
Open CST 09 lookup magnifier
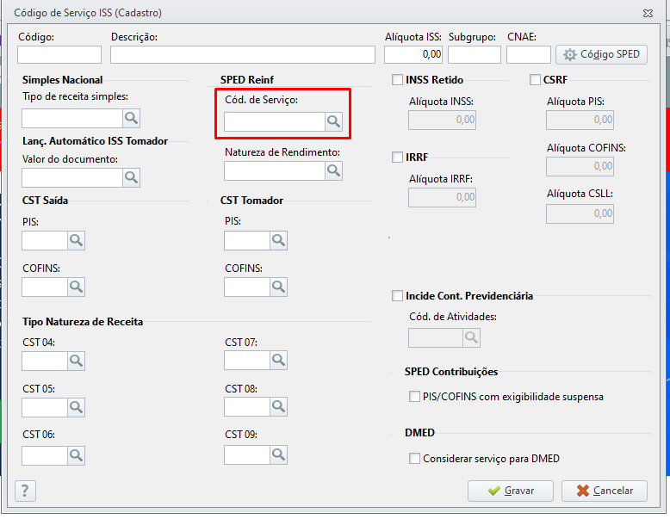pos(278,454)
